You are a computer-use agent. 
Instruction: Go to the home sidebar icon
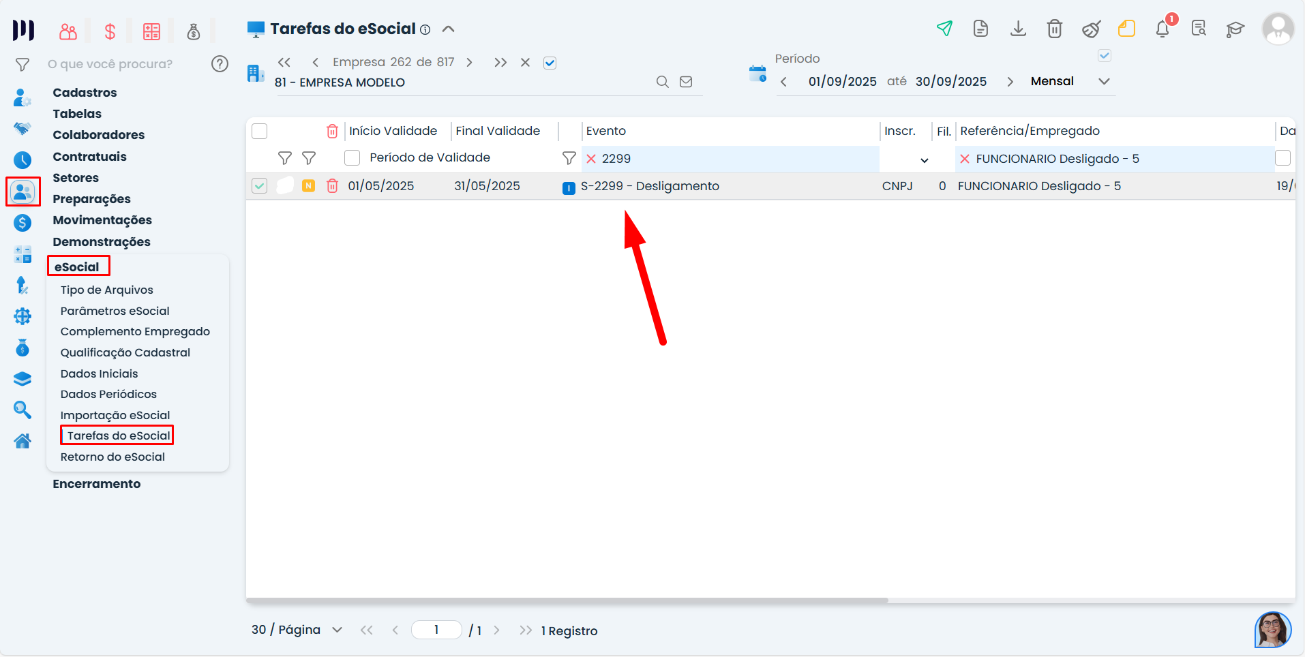22,441
